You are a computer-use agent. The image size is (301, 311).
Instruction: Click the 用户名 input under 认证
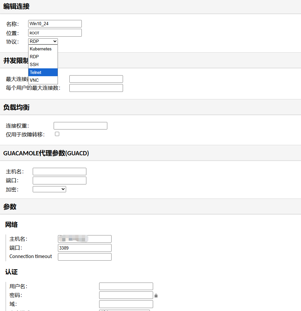(126, 286)
